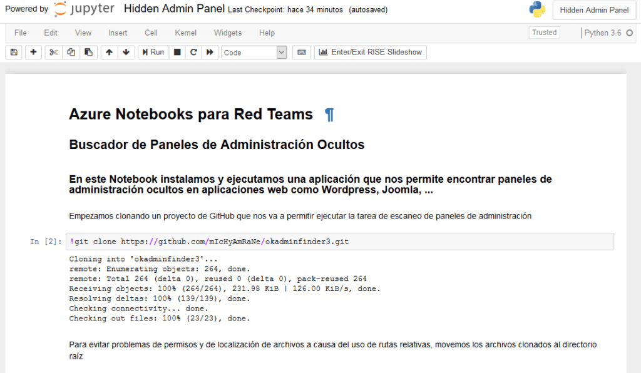
Task: Click the (autosaved) status text
Action: [x=368, y=10]
